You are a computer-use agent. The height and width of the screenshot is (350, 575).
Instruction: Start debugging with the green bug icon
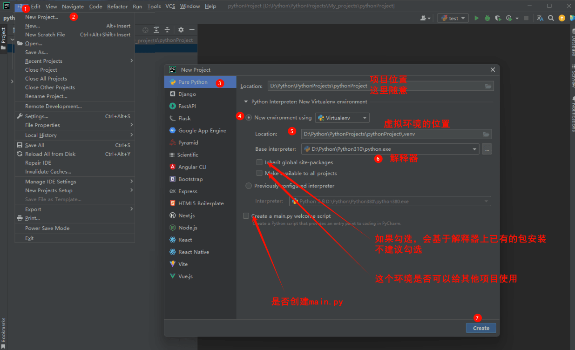[487, 18]
